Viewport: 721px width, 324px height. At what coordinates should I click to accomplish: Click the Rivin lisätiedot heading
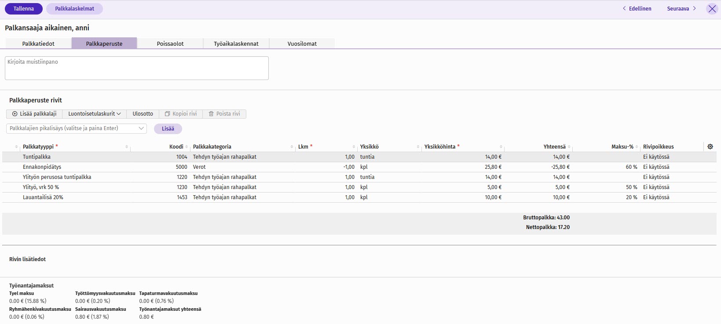(x=27, y=259)
